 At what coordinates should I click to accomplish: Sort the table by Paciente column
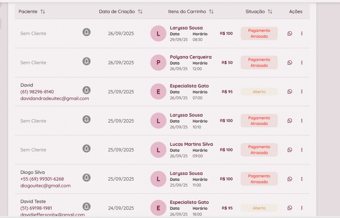(x=42, y=12)
